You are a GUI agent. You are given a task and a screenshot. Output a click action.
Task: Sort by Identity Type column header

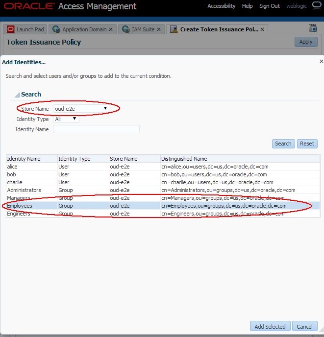click(x=83, y=159)
